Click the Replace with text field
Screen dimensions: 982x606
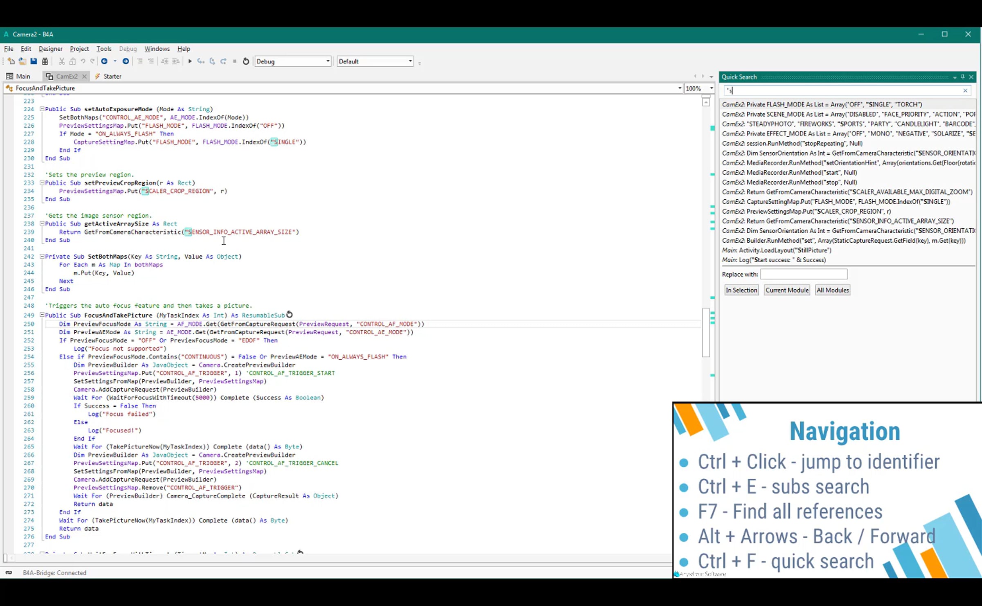[x=803, y=274]
